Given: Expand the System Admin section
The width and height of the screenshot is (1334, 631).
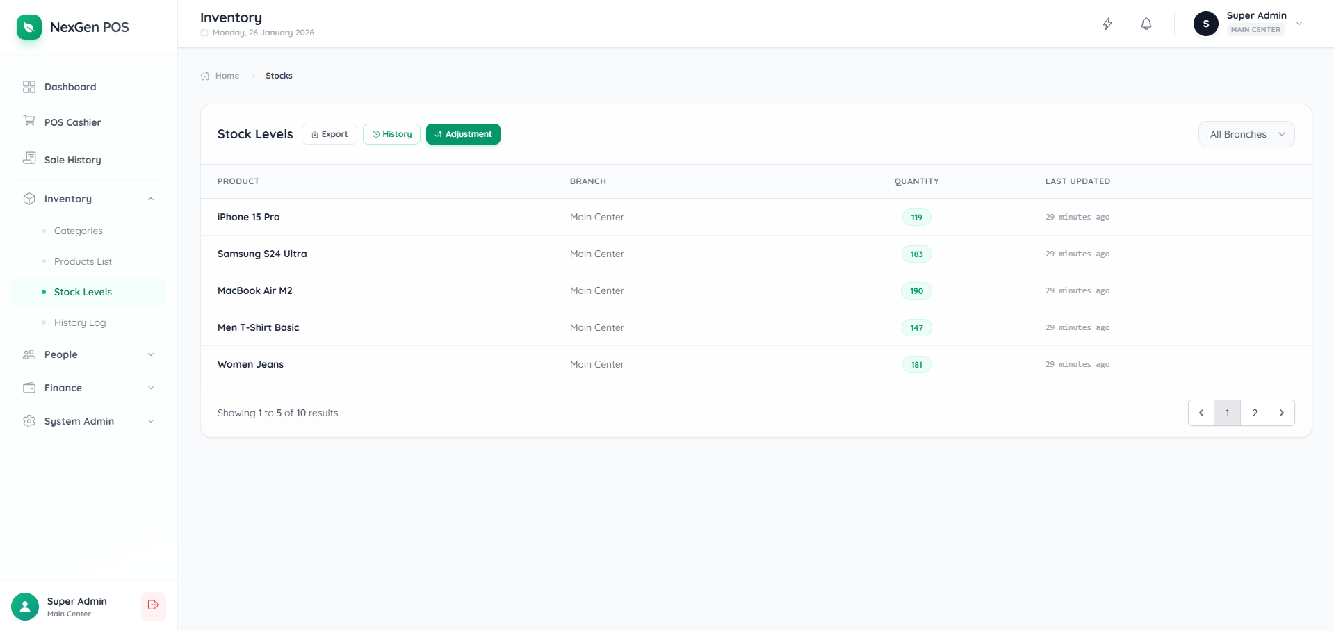Looking at the screenshot, I should click(x=151, y=421).
